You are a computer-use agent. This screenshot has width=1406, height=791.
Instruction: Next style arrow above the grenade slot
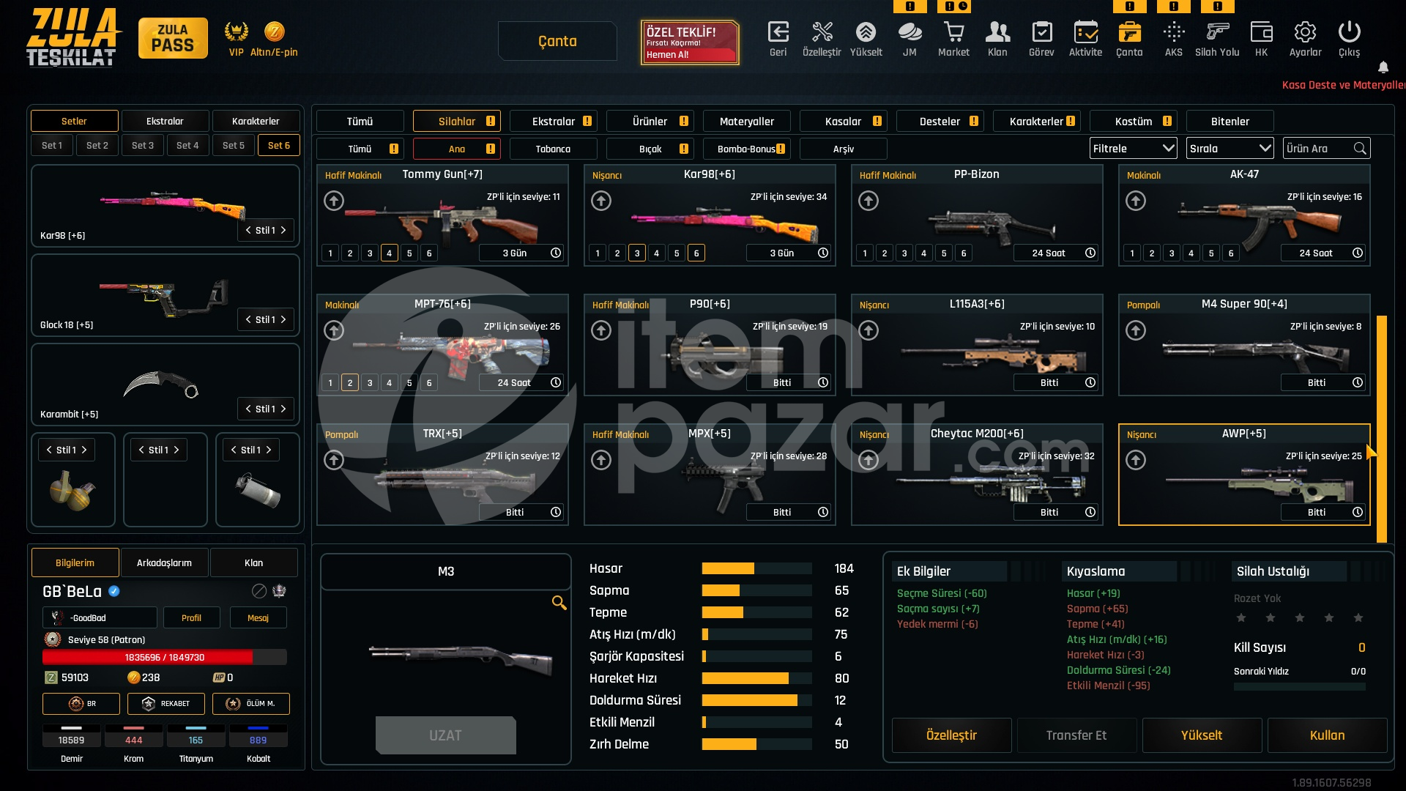coord(84,450)
